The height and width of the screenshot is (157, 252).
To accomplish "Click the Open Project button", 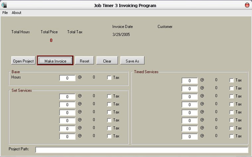I will coord(23,61).
